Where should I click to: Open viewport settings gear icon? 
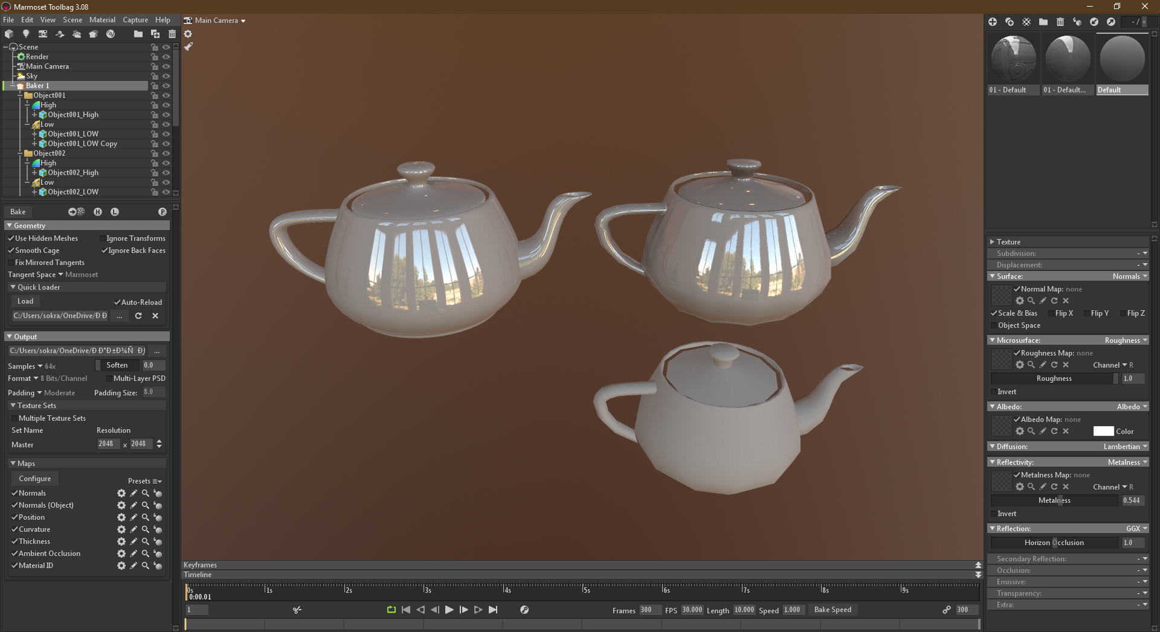[188, 34]
